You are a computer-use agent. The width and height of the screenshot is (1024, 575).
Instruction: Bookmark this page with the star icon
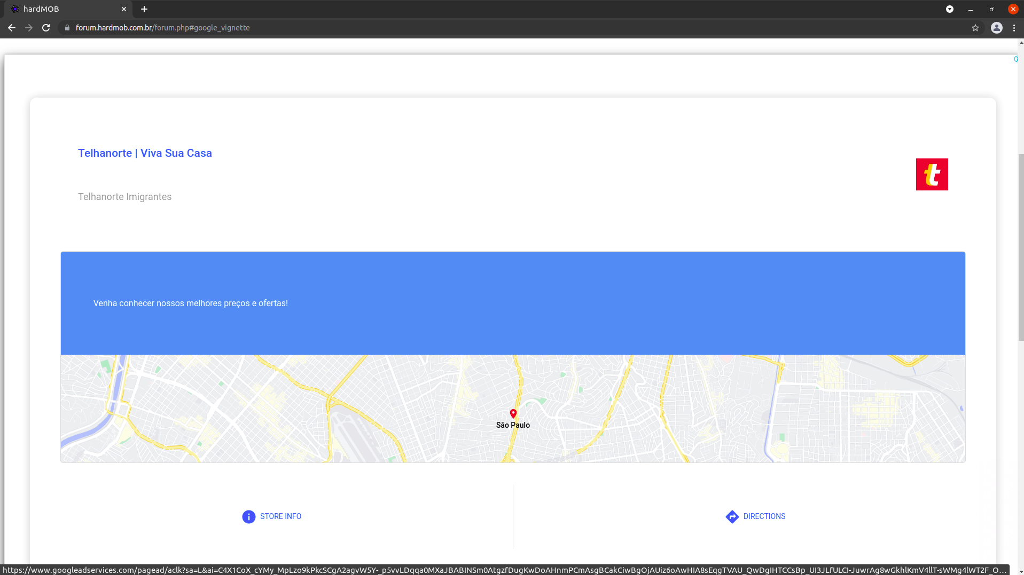(975, 28)
